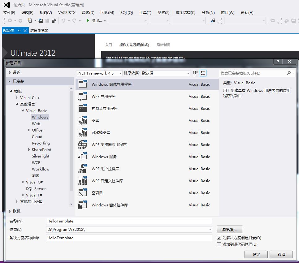
Task: Click the redo toolbar icon
Action: click(x=74, y=21)
